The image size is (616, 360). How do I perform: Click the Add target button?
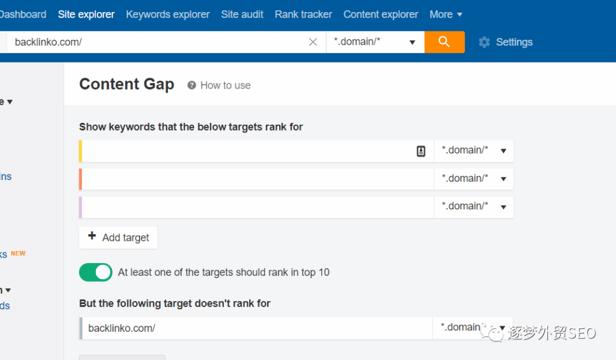[x=119, y=237]
